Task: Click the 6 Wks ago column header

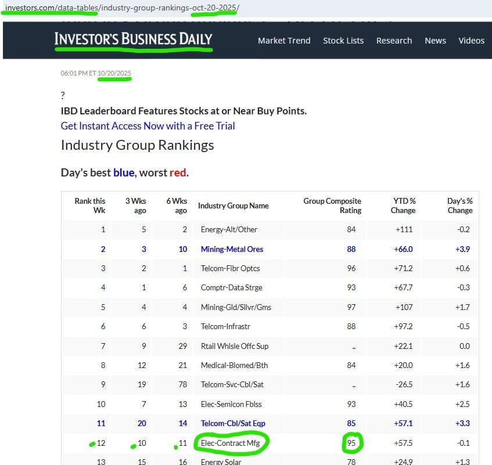Action: pos(177,206)
